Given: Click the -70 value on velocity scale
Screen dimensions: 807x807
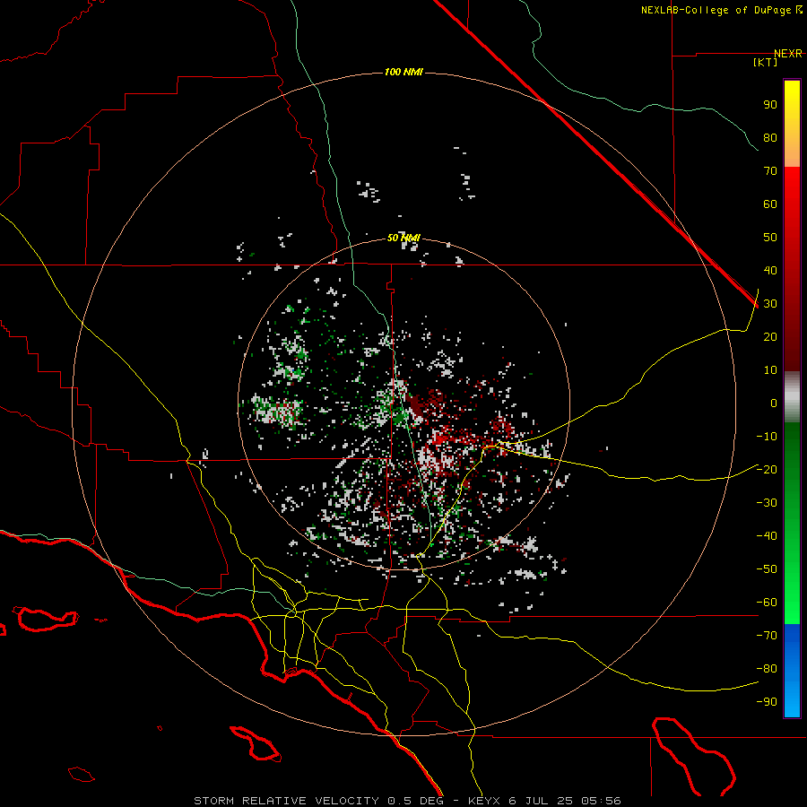Looking at the screenshot, I should (767, 636).
